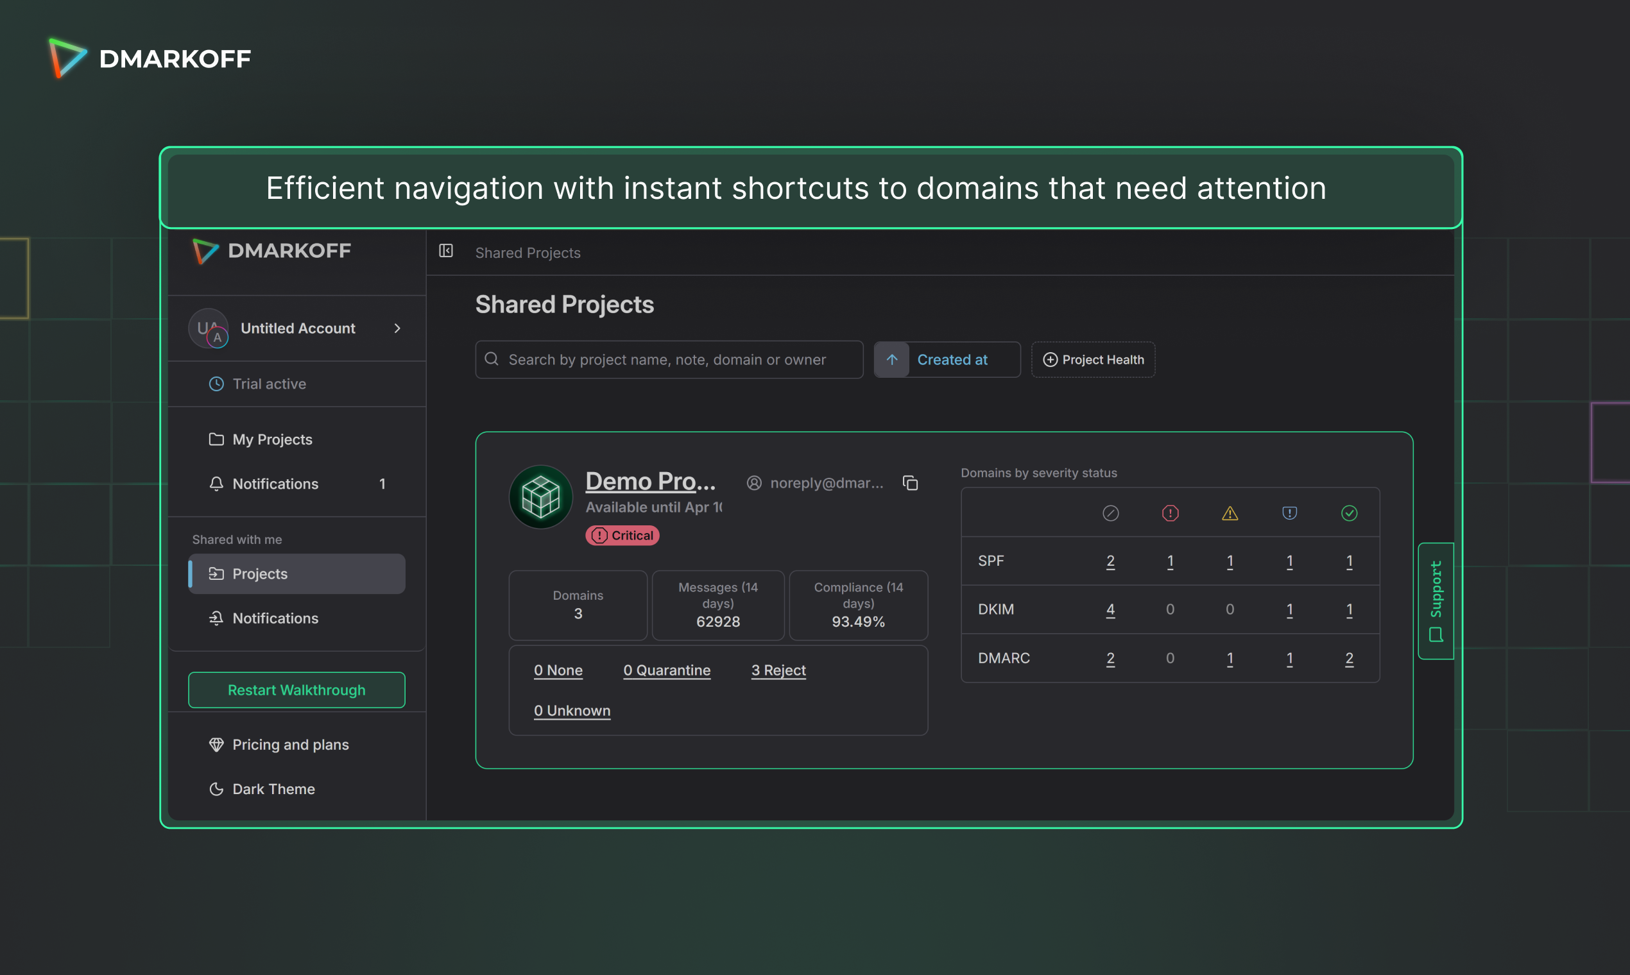Click the red critical severity column icon
Screen dimensions: 1630x975
(1170, 513)
